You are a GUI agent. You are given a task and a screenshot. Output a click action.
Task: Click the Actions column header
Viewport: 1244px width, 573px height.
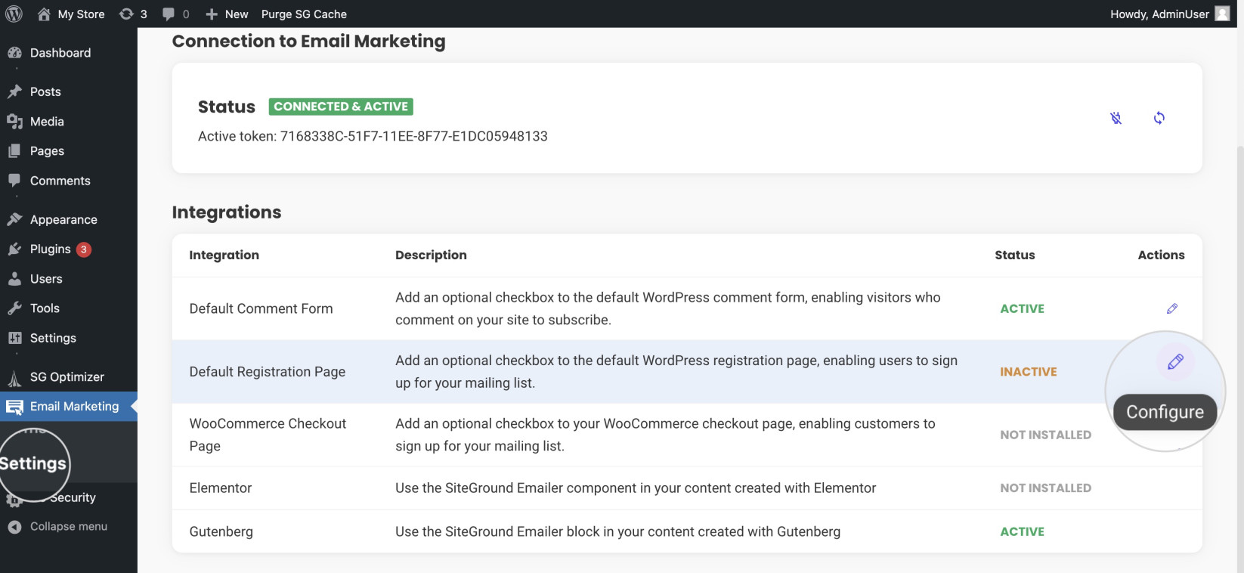click(x=1162, y=255)
